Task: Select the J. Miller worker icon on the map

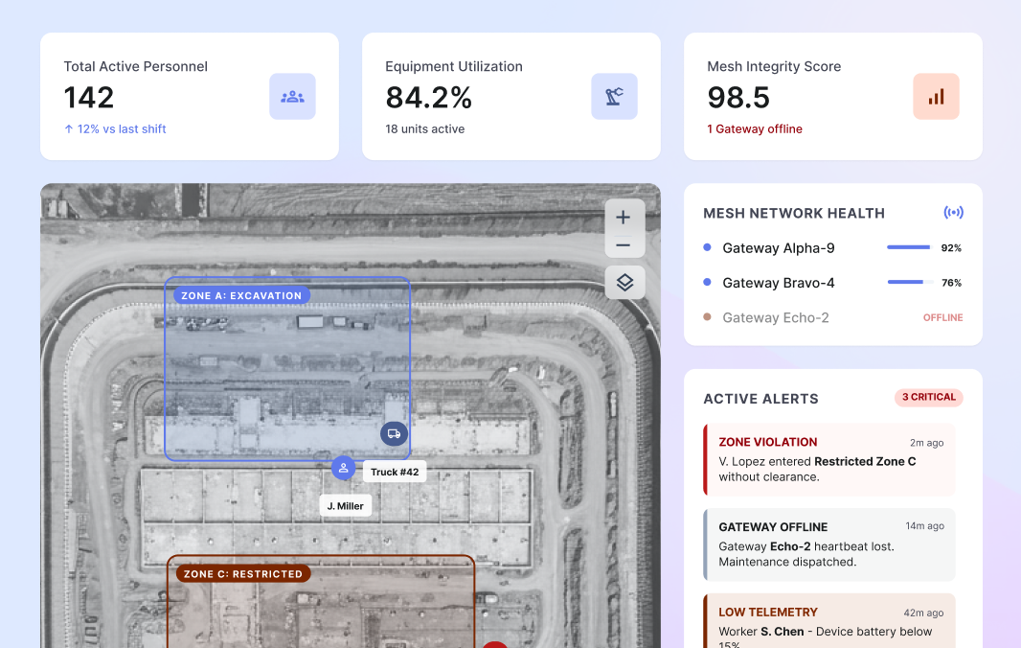Action: pyautogui.click(x=343, y=469)
